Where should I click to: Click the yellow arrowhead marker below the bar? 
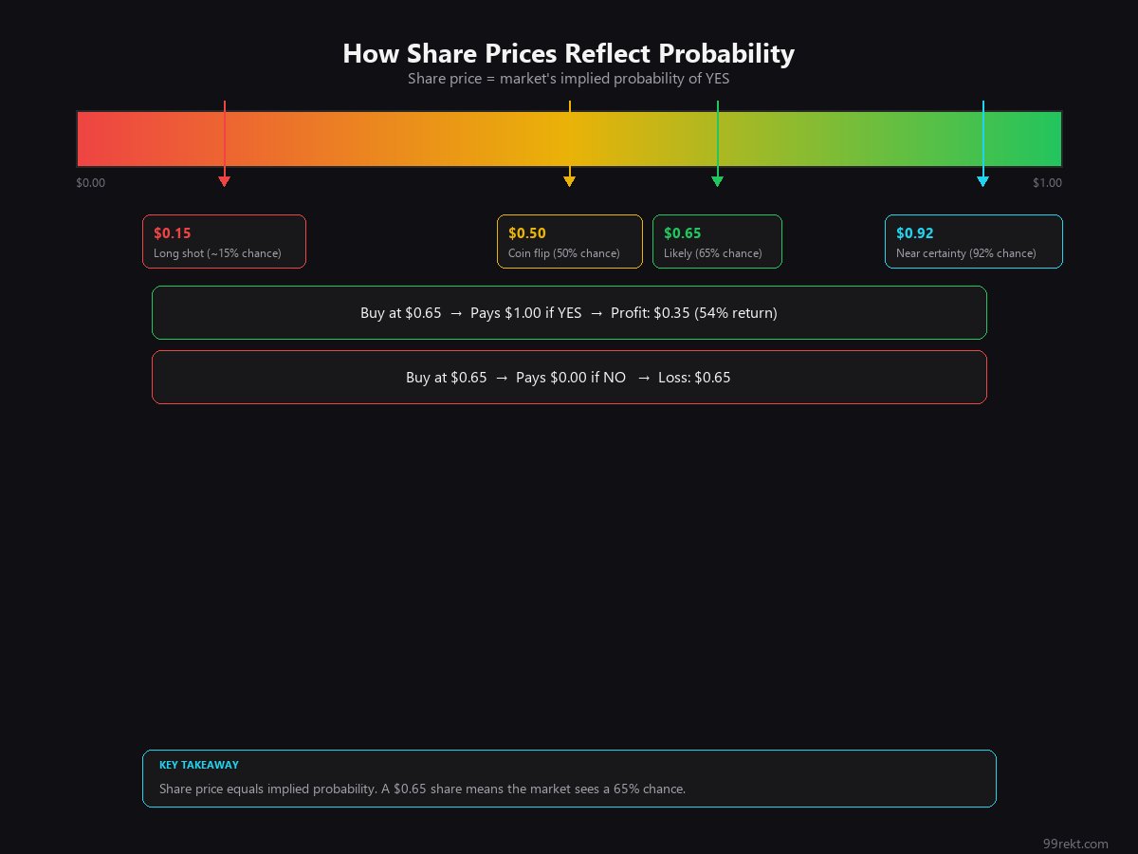tap(569, 181)
